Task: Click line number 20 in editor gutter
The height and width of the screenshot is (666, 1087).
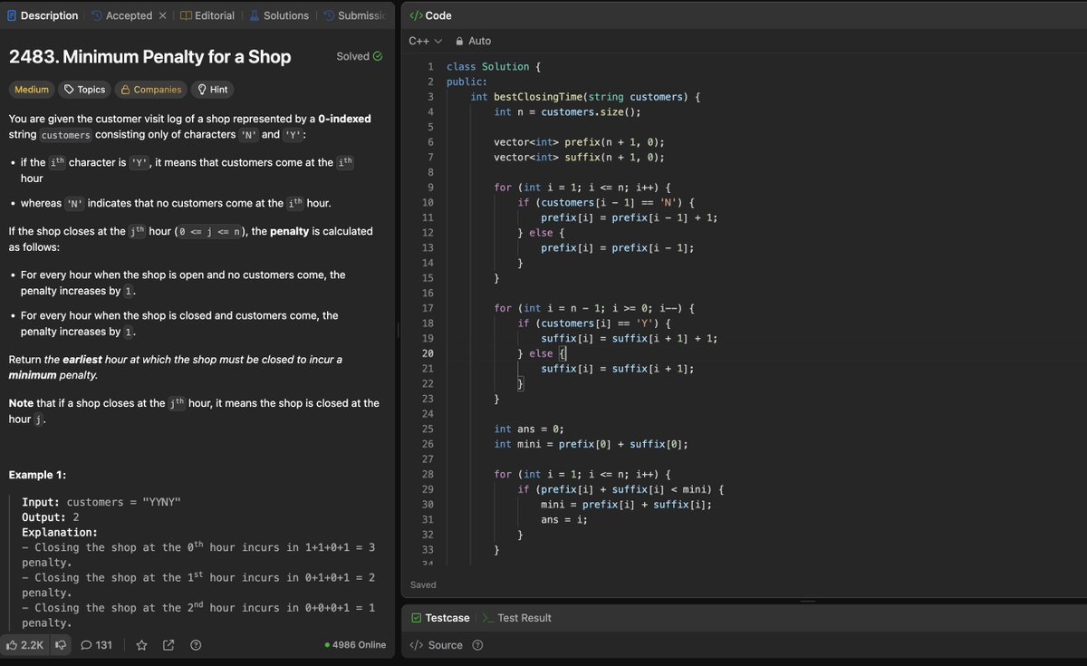Action: (x=428, y=353)
